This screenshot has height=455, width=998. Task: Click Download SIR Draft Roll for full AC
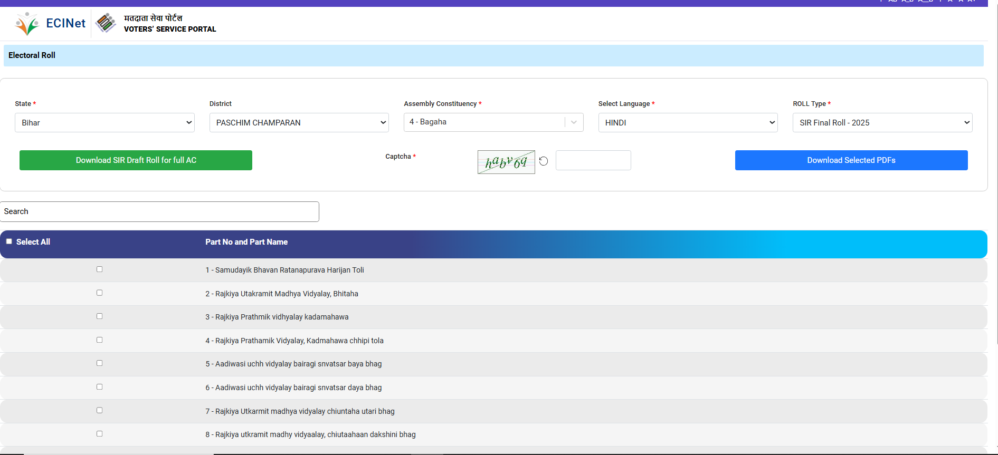point(136,160)
